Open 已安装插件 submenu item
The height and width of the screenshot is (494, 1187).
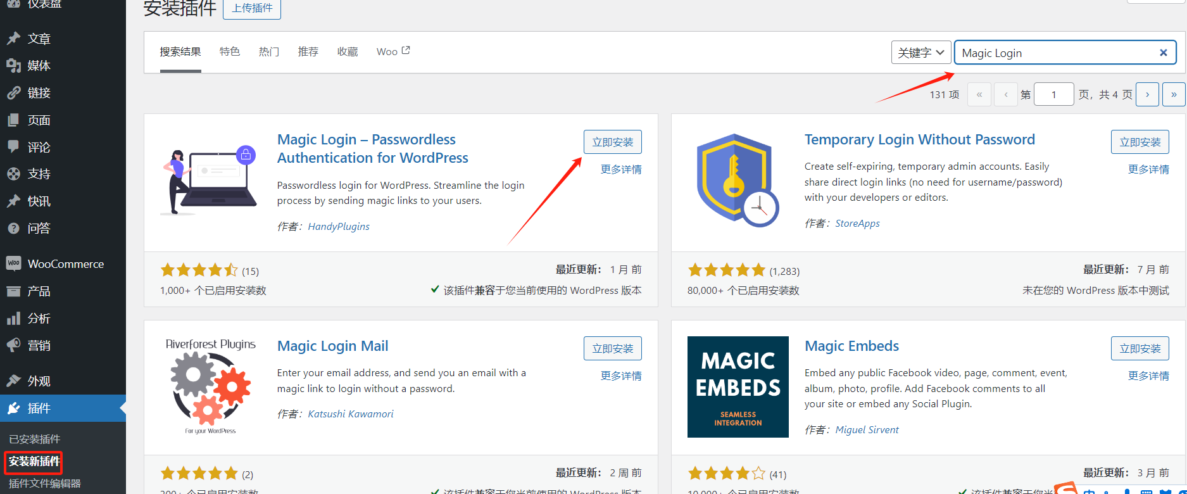(35, 440)
